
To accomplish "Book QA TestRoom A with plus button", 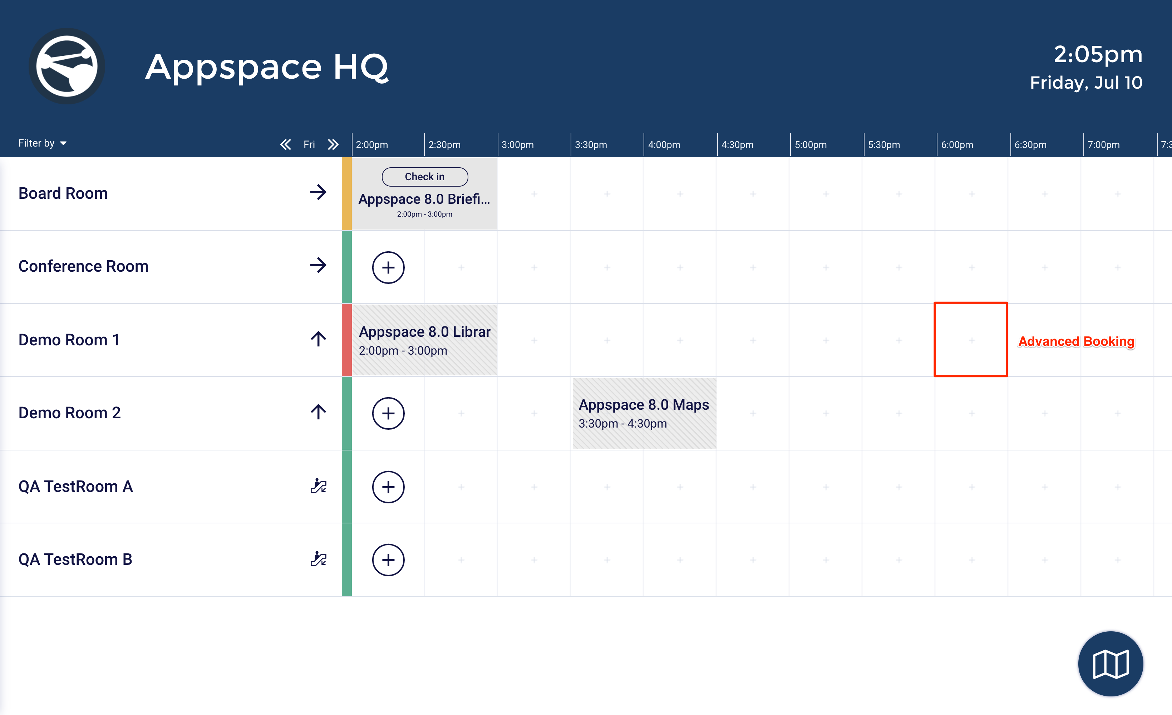I will [388, 487].
